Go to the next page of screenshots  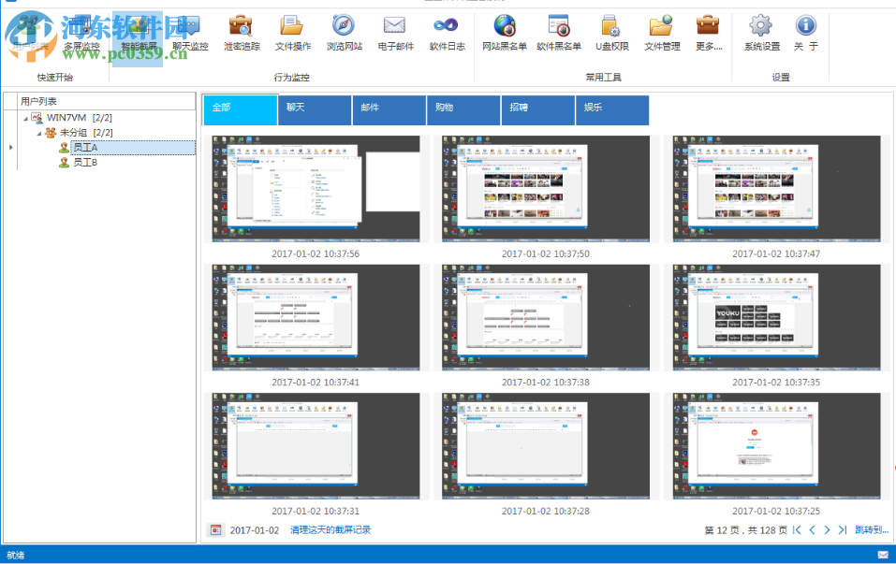coord(827,529)
